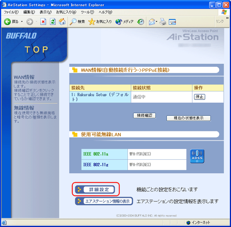Click the TOP page title graphic
The image size is (231, 227).
[37, 50]
